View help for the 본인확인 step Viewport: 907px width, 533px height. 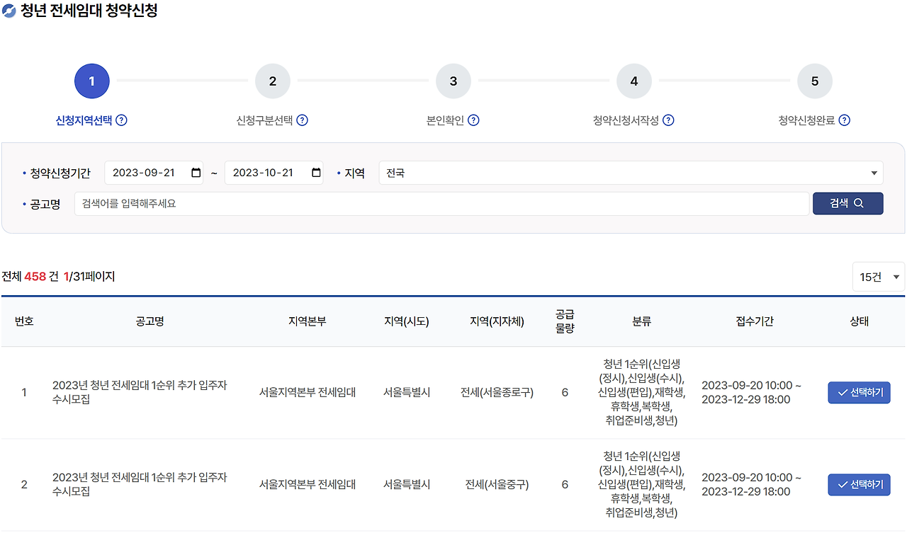[x=473, y=120]
